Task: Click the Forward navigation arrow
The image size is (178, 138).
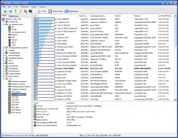Action: [10, 11]
